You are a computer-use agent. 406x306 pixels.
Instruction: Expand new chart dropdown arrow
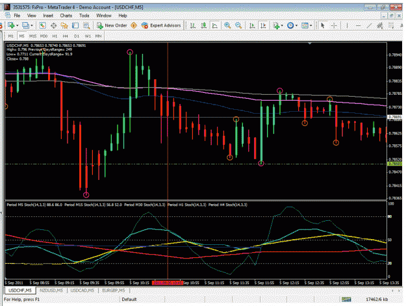click(x=17, y=25)
